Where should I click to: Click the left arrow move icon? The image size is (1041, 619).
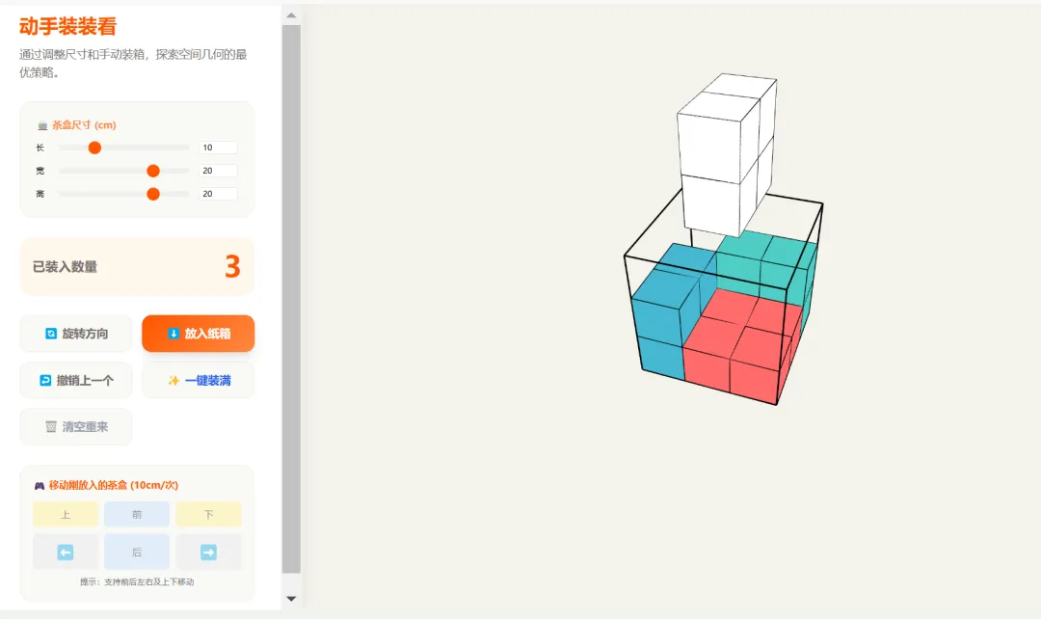coord(66,552)
